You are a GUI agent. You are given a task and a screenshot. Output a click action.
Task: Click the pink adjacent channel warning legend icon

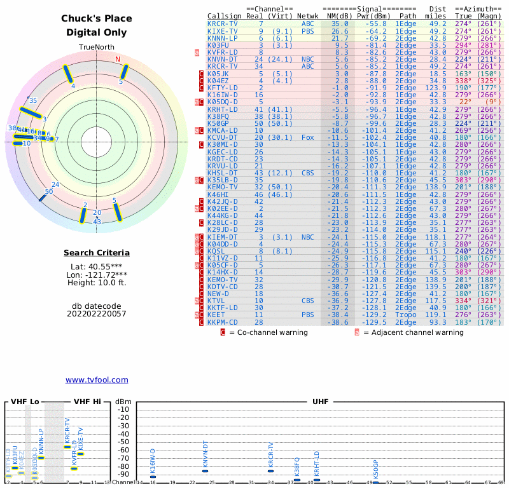(x=357, y=332)
